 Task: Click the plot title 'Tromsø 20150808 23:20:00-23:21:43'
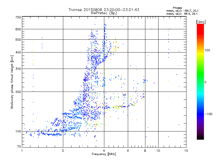104,10
